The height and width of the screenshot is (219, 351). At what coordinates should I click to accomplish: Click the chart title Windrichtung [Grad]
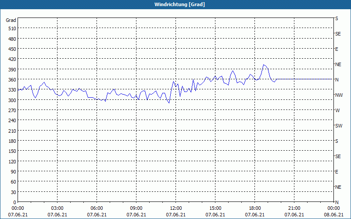click(179, 4)
